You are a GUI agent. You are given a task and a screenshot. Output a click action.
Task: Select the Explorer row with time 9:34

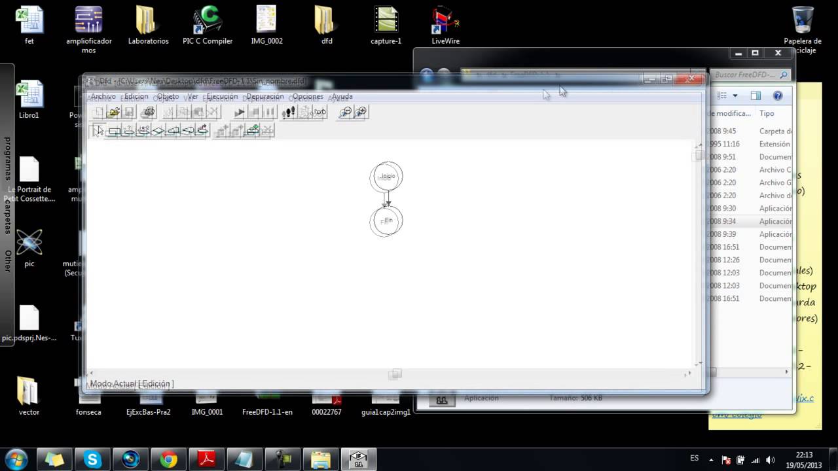tap(750, 221)
